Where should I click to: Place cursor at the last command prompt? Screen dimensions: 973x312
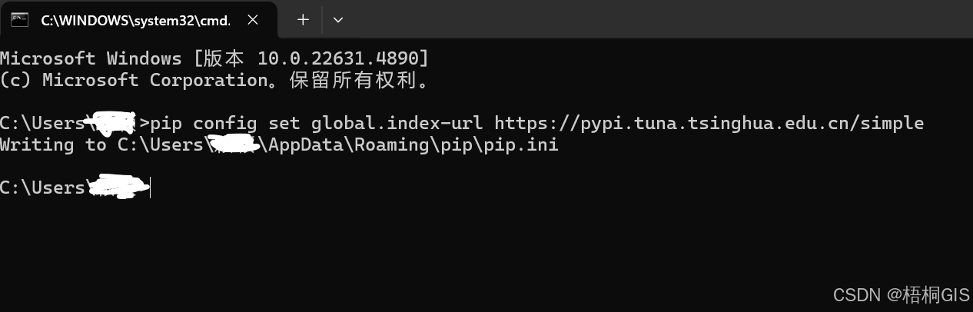point(150,188)
